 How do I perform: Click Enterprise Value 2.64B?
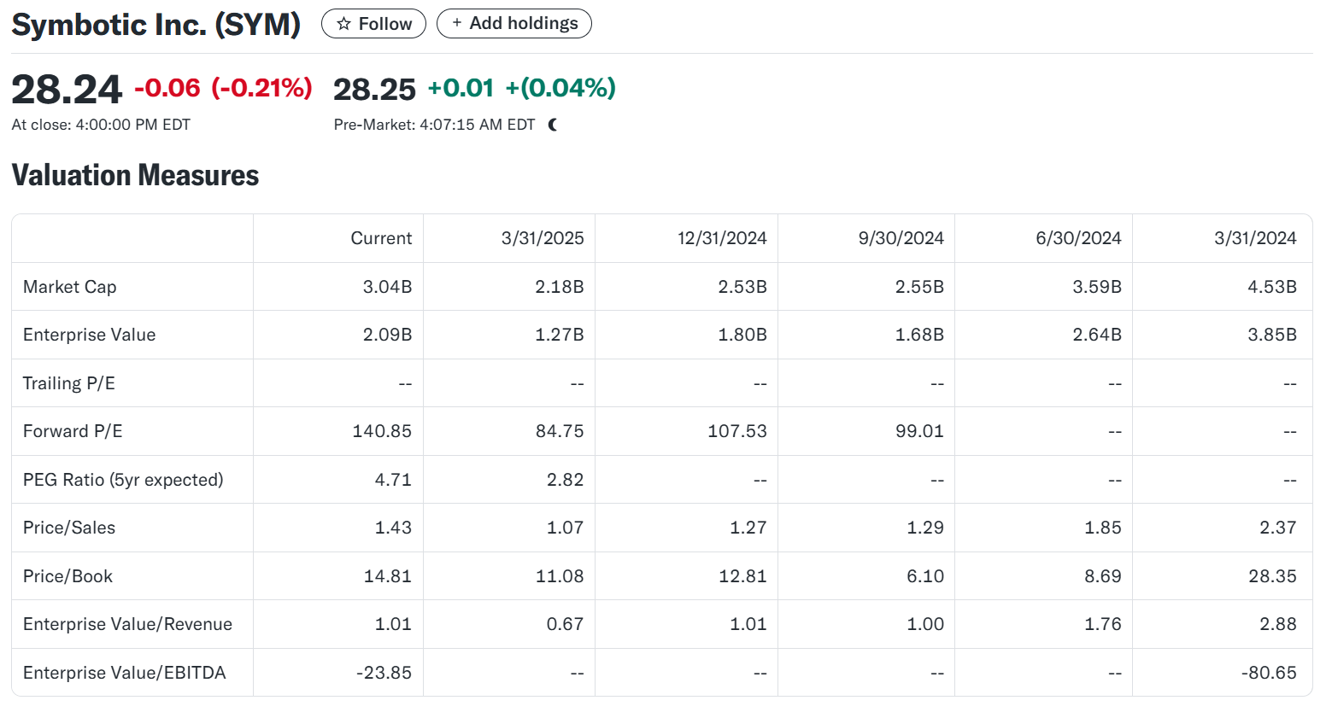[1097, 335]
